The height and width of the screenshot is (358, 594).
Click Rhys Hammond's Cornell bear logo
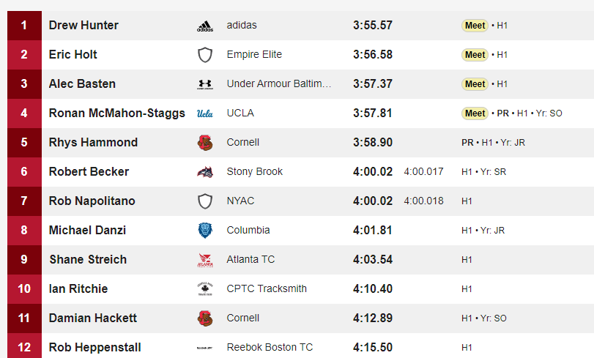pos(205,143)
